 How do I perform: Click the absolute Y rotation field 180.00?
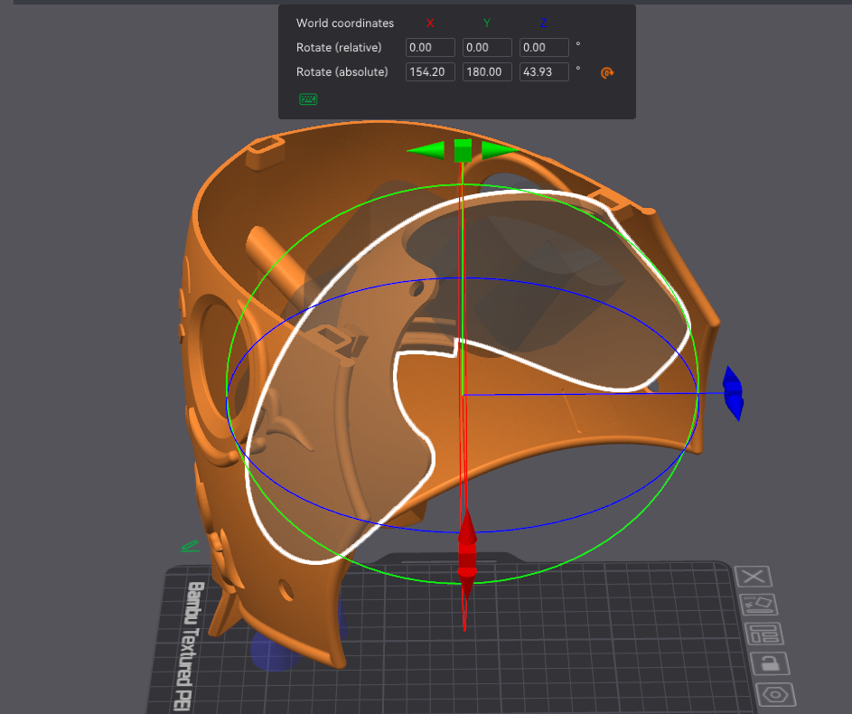click(x=487, y=72)
